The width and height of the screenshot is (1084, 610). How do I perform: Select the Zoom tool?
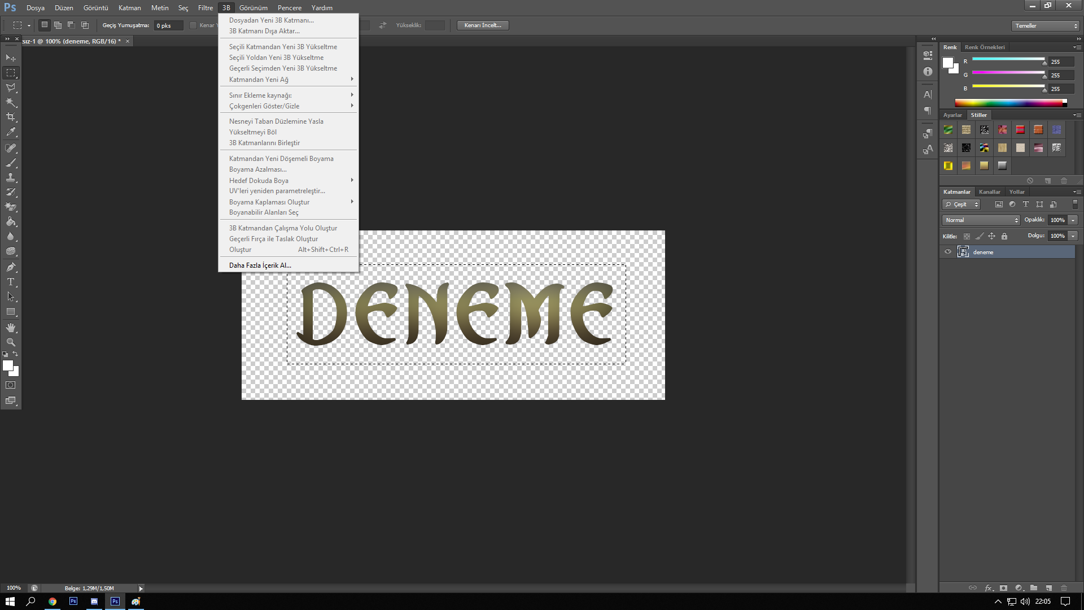coord(11,342)
